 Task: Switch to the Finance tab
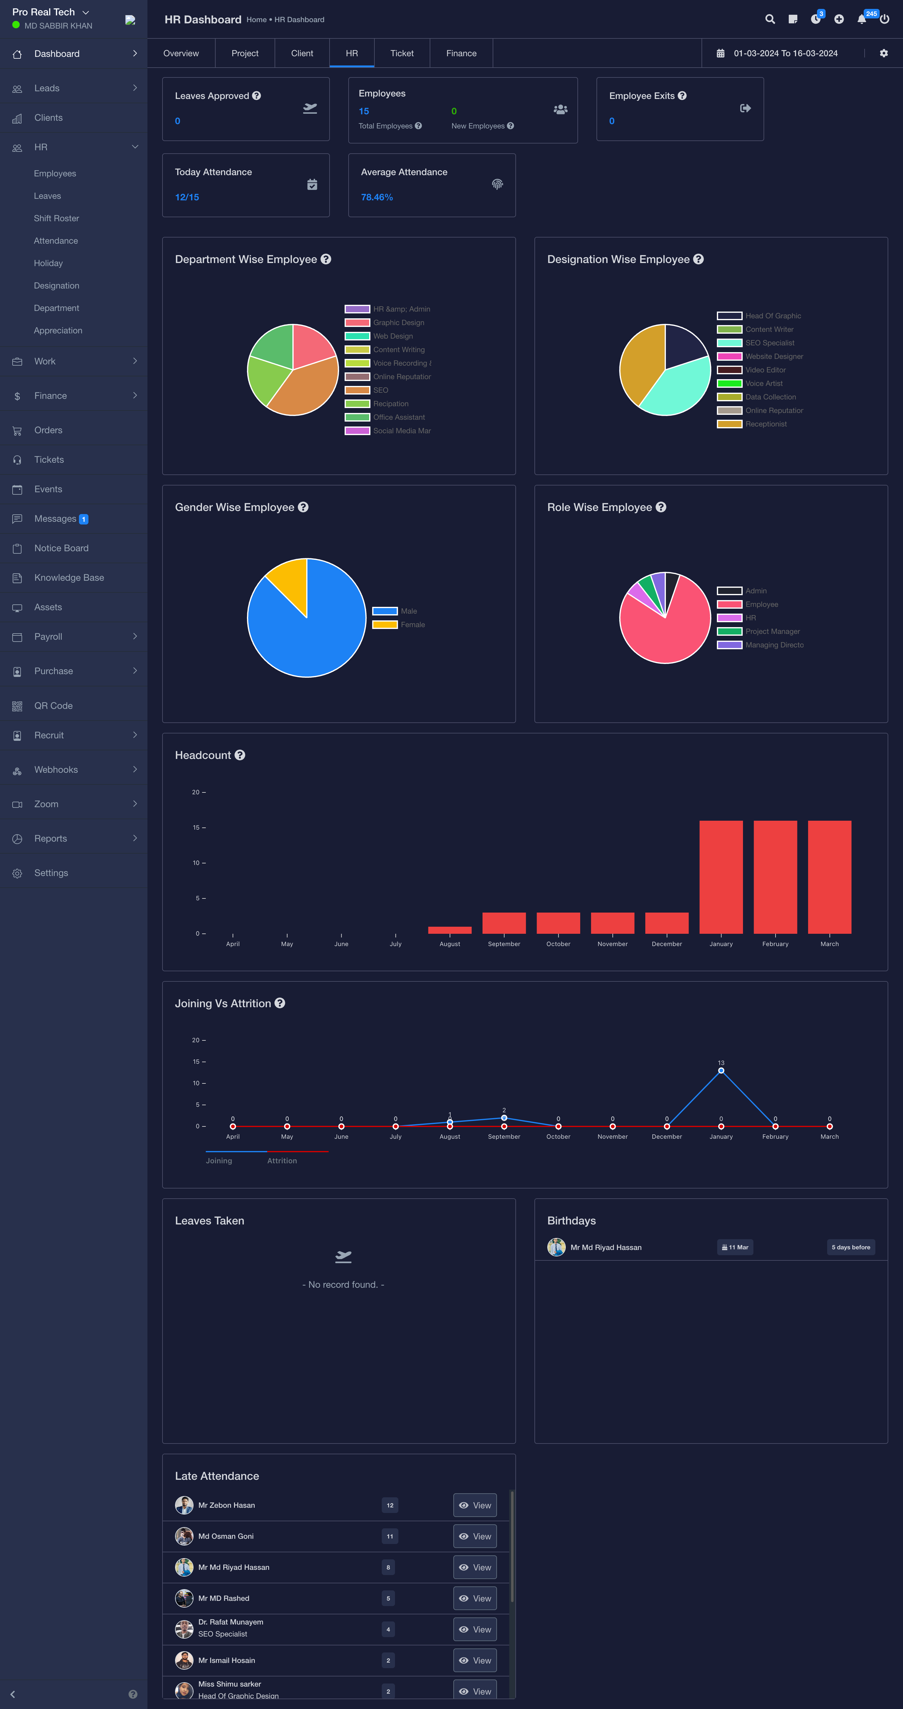[461, 53]
